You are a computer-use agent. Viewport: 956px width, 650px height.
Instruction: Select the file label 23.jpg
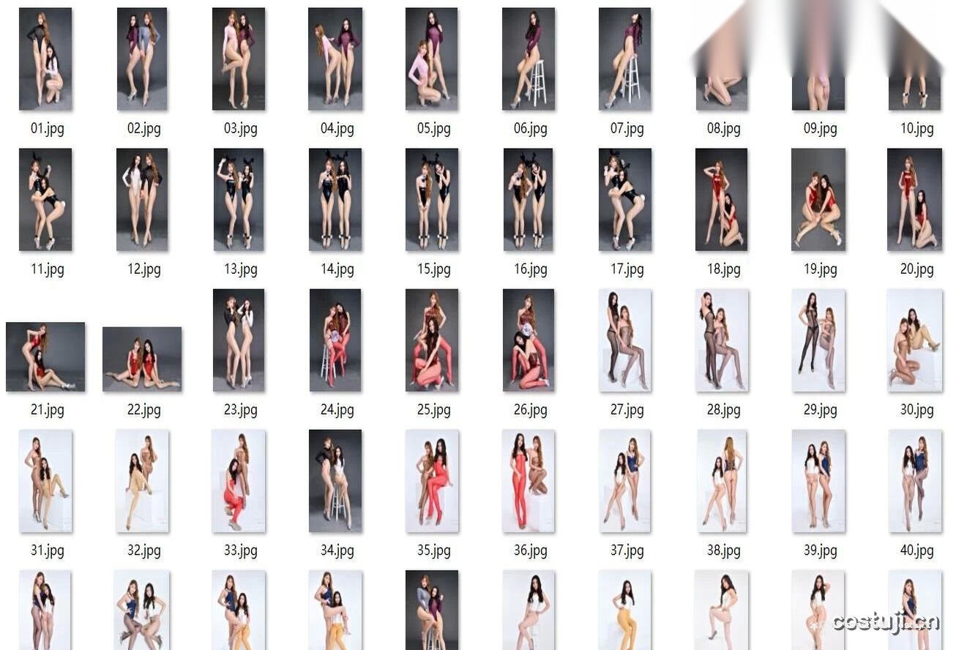(241, 410)
